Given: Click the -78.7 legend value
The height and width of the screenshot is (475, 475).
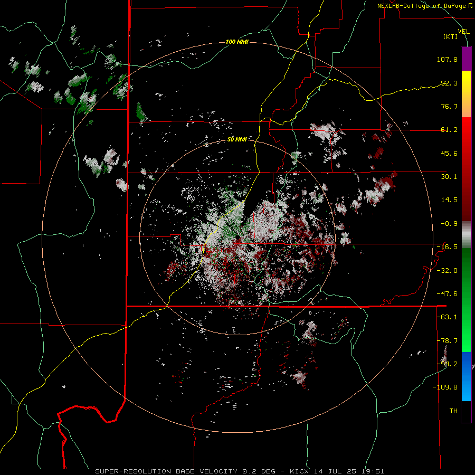Looking at the screenshot, I should click(x=447, y=341).
